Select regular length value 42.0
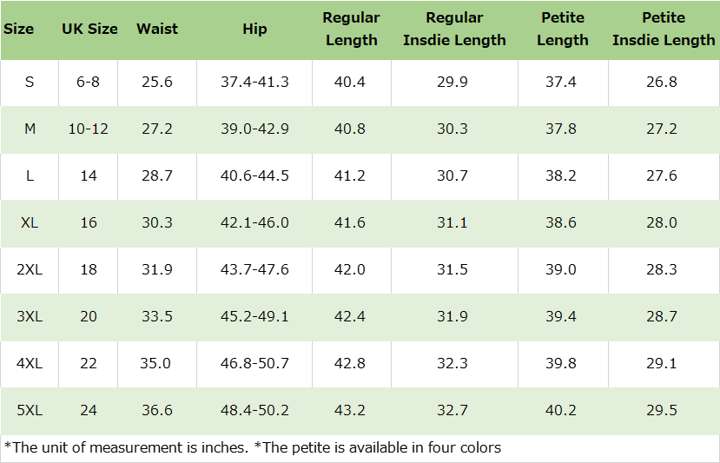 pyautogui.click(x=350, y=269)
